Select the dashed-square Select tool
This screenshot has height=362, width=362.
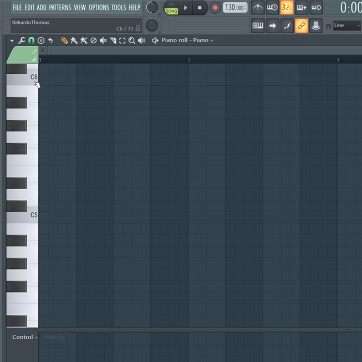tap(122, 40)
